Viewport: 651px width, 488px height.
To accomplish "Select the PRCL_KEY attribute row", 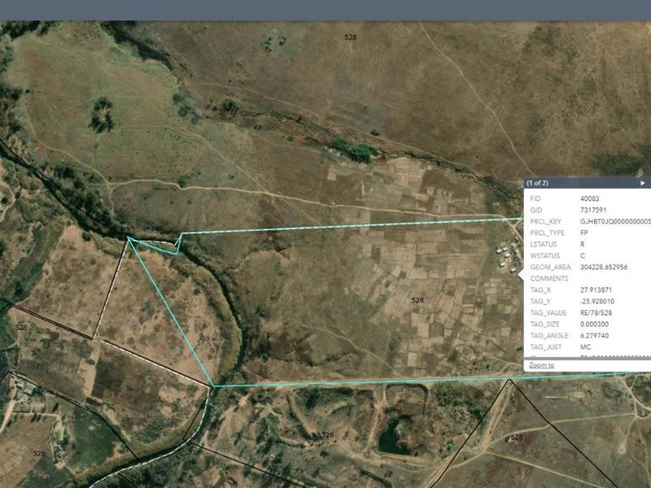I will coord(570,220).
